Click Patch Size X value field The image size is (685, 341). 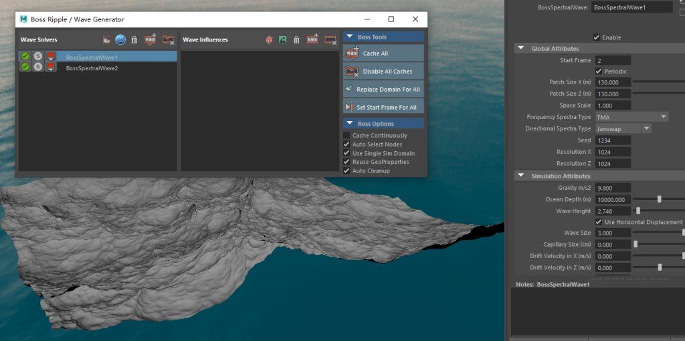[x=613, y=82]
